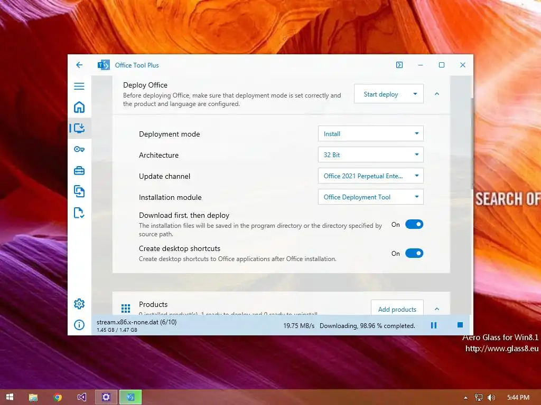Click the Office Tool Plus taskbar button
The image size is (541, 405).
coord(130,397)
